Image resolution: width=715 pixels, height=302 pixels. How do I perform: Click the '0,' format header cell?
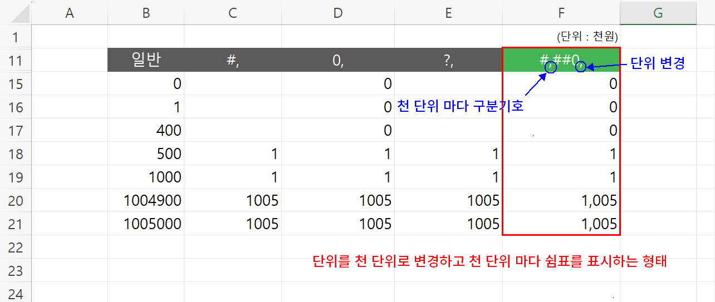point(338,60)
